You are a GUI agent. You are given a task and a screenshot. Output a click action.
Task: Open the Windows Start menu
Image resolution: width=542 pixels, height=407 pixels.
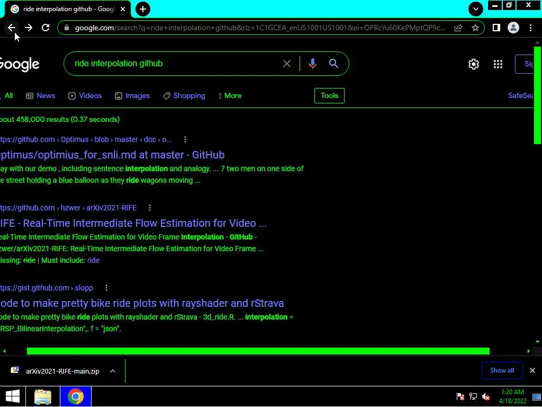pyautogui.click(x=13, y=396)
